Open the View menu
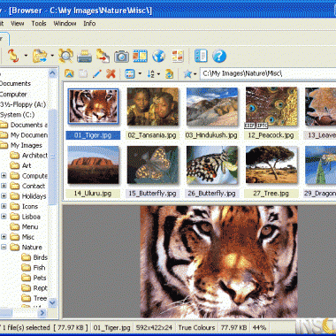Image resolution: width=336 pixels, height=336 pixels. [x=18, y=23]
